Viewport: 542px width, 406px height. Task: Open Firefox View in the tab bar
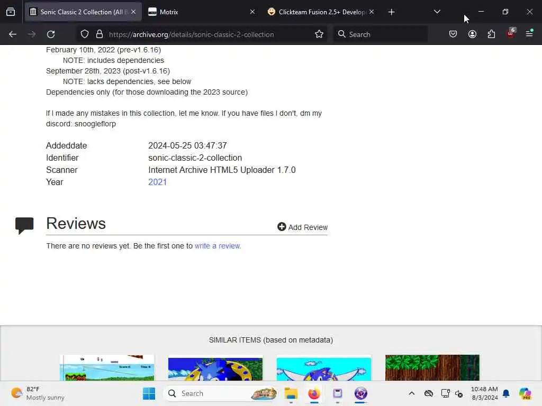(11, 12)
